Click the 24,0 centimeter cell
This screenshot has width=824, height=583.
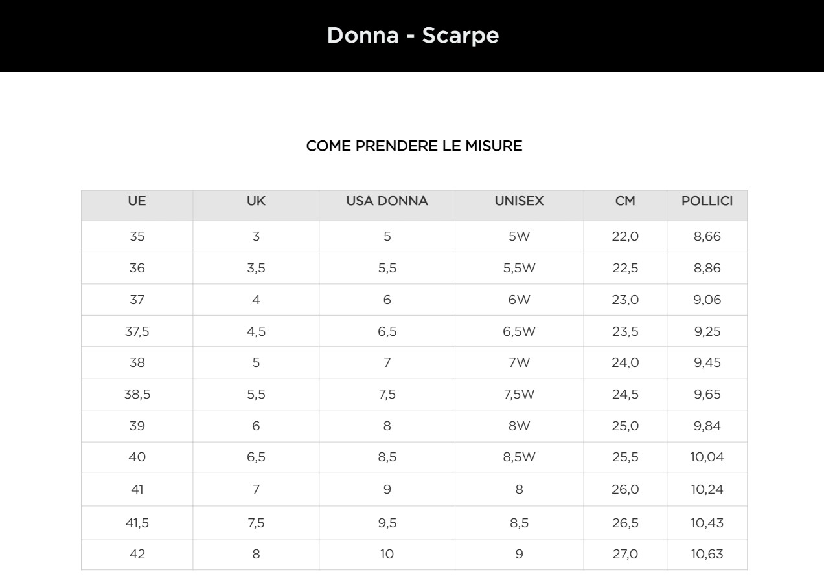(x=625, y=362)
